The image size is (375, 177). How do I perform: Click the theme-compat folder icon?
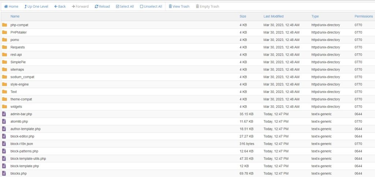[4, 99]
